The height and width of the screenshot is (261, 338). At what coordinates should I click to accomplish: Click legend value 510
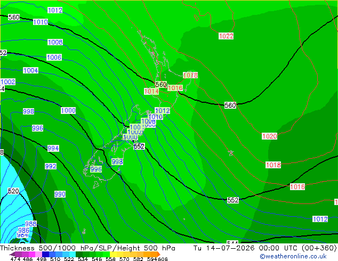click(55, 259)
